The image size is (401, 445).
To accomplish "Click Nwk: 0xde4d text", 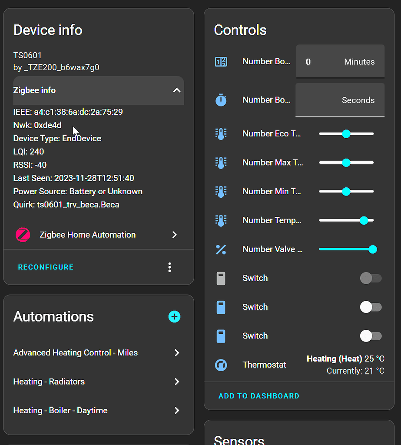I will (x=37, y=125).
